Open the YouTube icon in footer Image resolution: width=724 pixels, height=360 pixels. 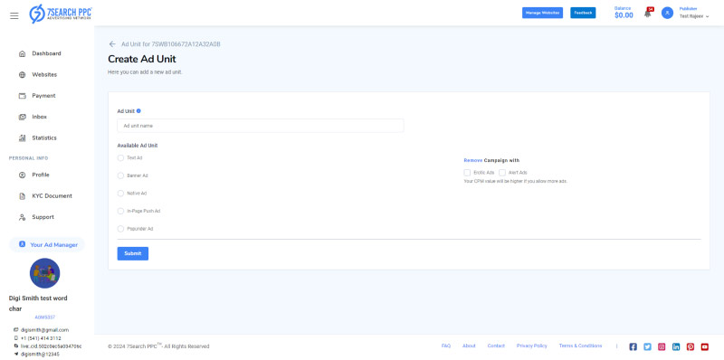[705, 346]
